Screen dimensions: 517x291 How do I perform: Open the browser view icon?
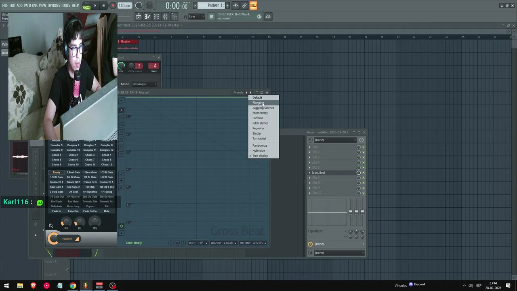tap(174, 17)
